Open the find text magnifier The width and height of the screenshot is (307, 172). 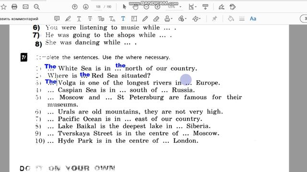pos(36,7)
